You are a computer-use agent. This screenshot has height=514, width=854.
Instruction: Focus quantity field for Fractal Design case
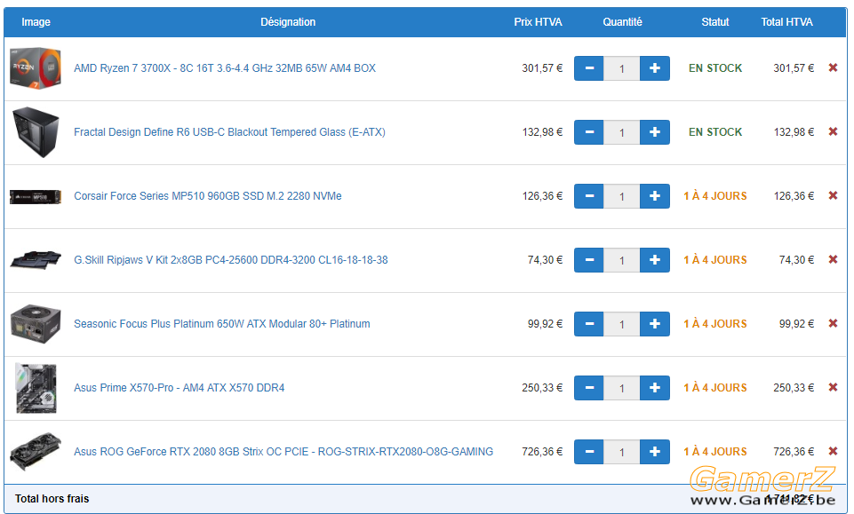pos(621,132)
